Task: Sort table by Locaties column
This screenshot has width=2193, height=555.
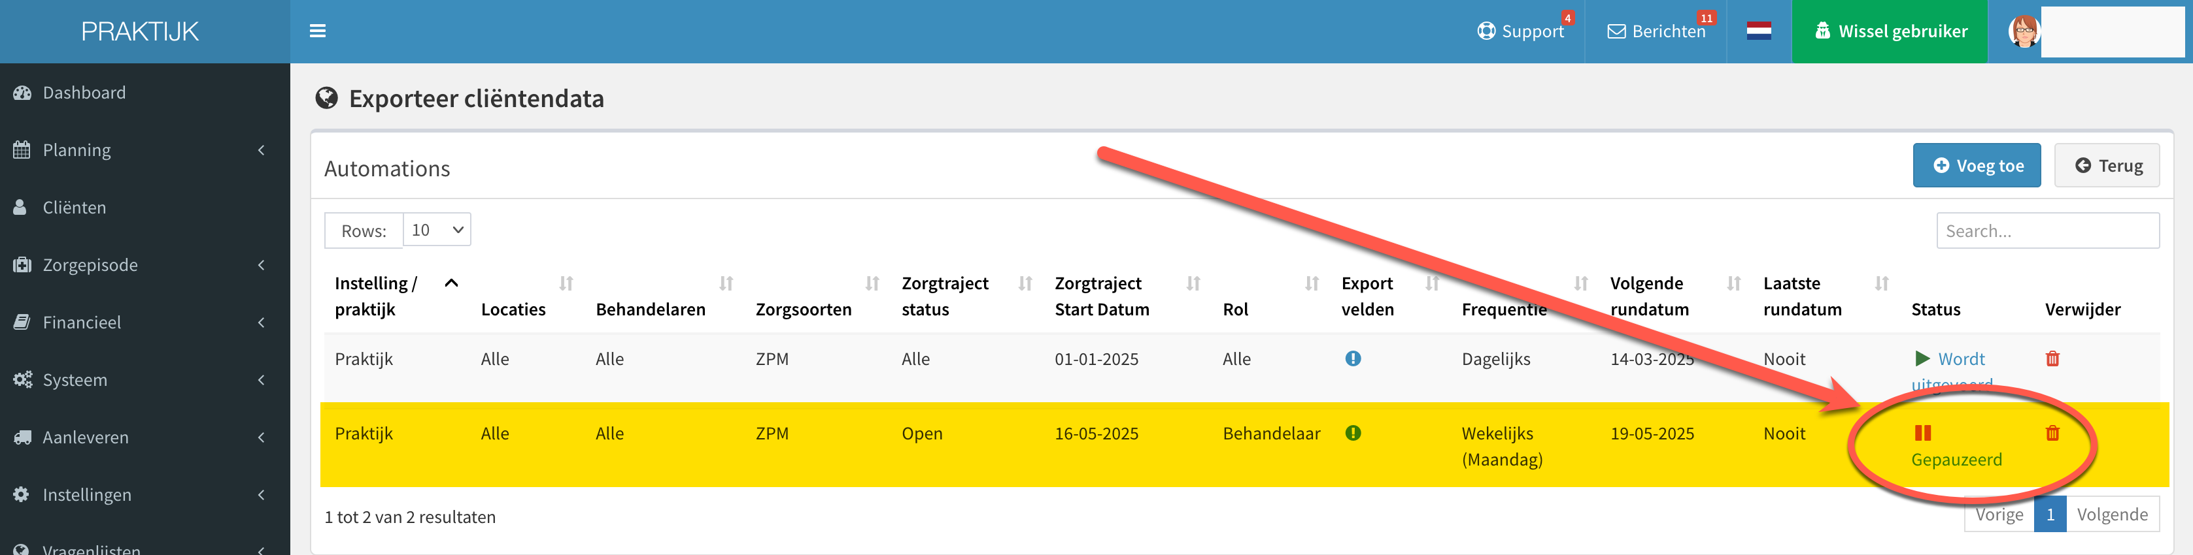Action: click(566, 284)
